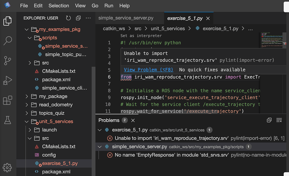Open the Run menu
The image size is (289, 176).
pyautogui.click(x=109, y=6)
